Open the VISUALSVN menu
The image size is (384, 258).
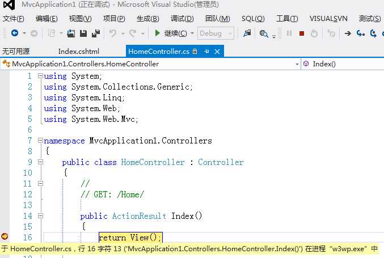coord(328,19)
